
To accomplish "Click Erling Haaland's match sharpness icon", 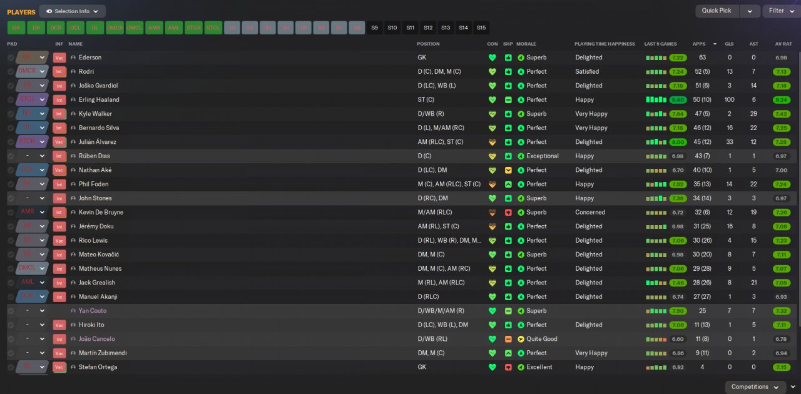I will pyautogui.click(x=508, y=99).
